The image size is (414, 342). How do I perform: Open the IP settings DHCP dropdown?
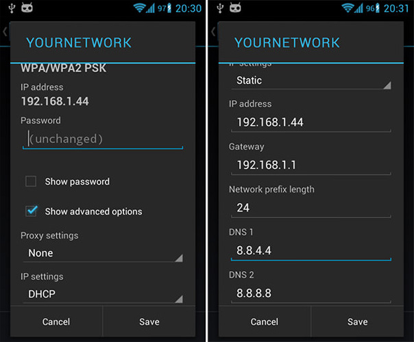pyautogui.click(x=103, y=295)
